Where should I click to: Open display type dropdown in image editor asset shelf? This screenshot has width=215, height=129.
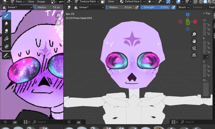27,122
